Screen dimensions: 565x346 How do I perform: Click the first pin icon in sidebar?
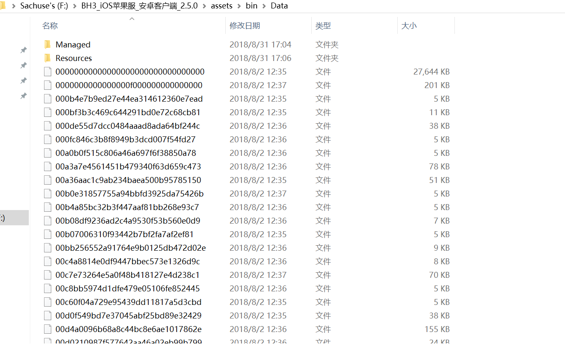coord(24,50)
